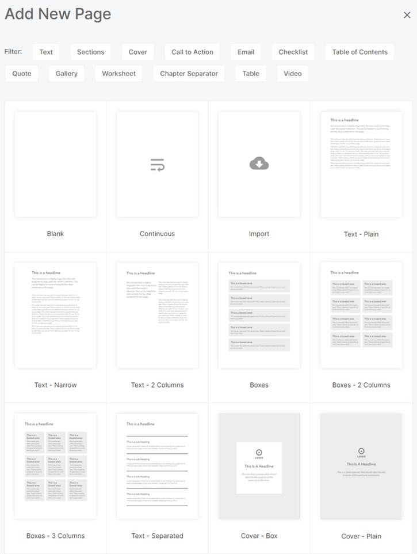This screenshot has width=417, height=554.
Task: Apply the Checklist filter
Action: (293, 52)
